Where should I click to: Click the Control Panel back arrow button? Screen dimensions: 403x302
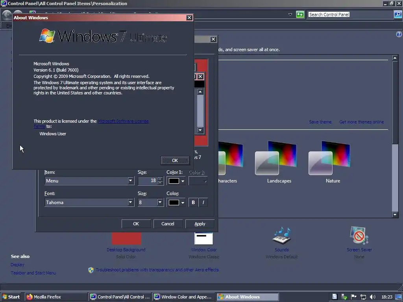click(7, 15)
